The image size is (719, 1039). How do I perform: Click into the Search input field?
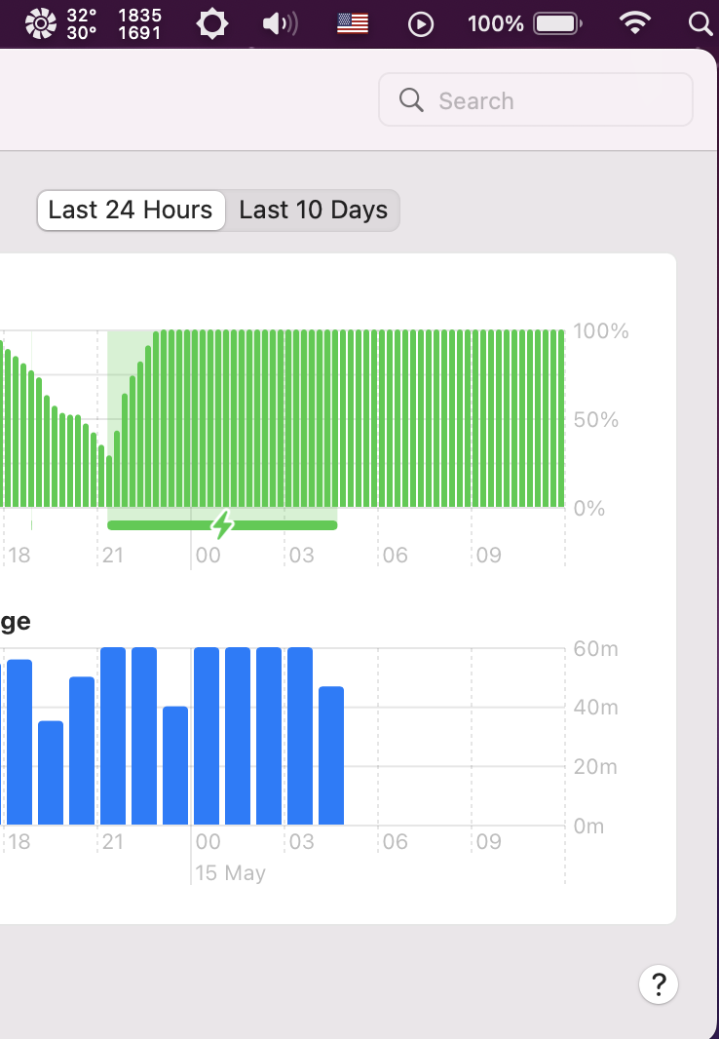point(536,100)
